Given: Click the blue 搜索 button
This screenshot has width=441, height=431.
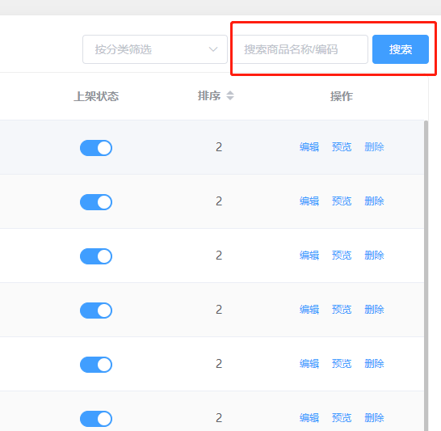Looking at the screenshot, I should pos(401,49).
